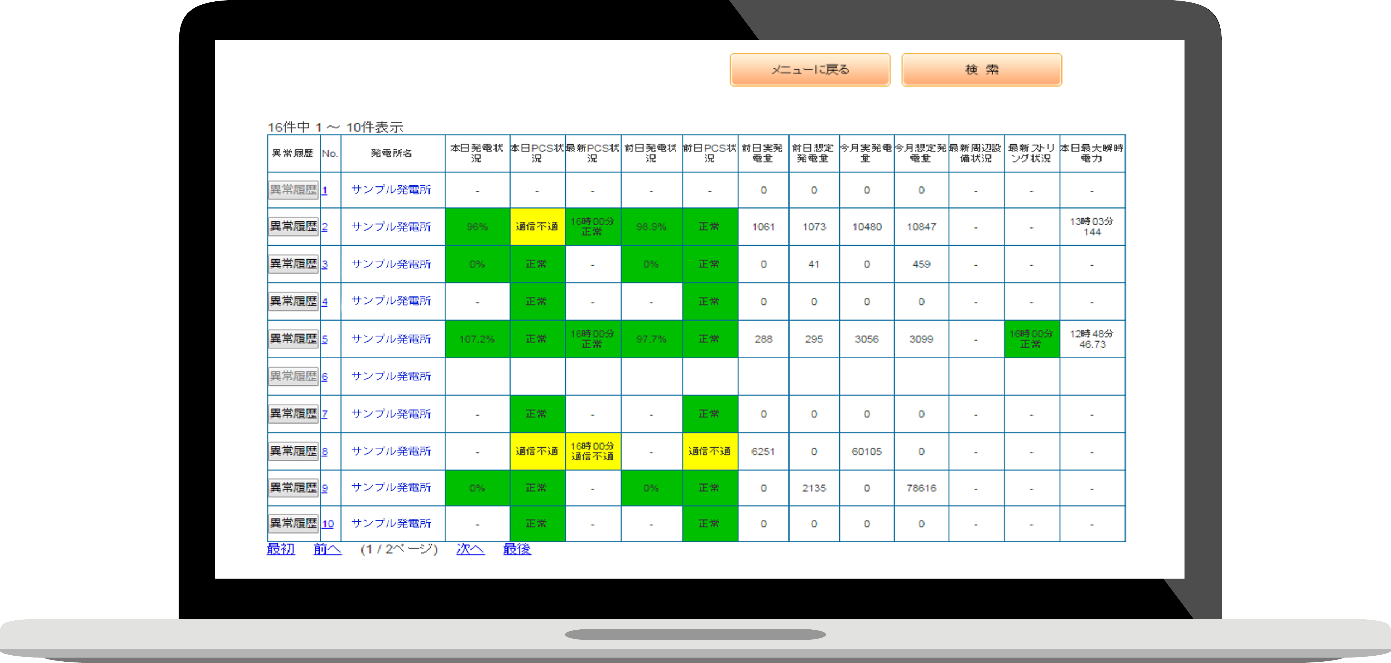Click the greyed 異常履歴 button in row 1
This screenshot has height=663, width=1391.
click(293, 190)
